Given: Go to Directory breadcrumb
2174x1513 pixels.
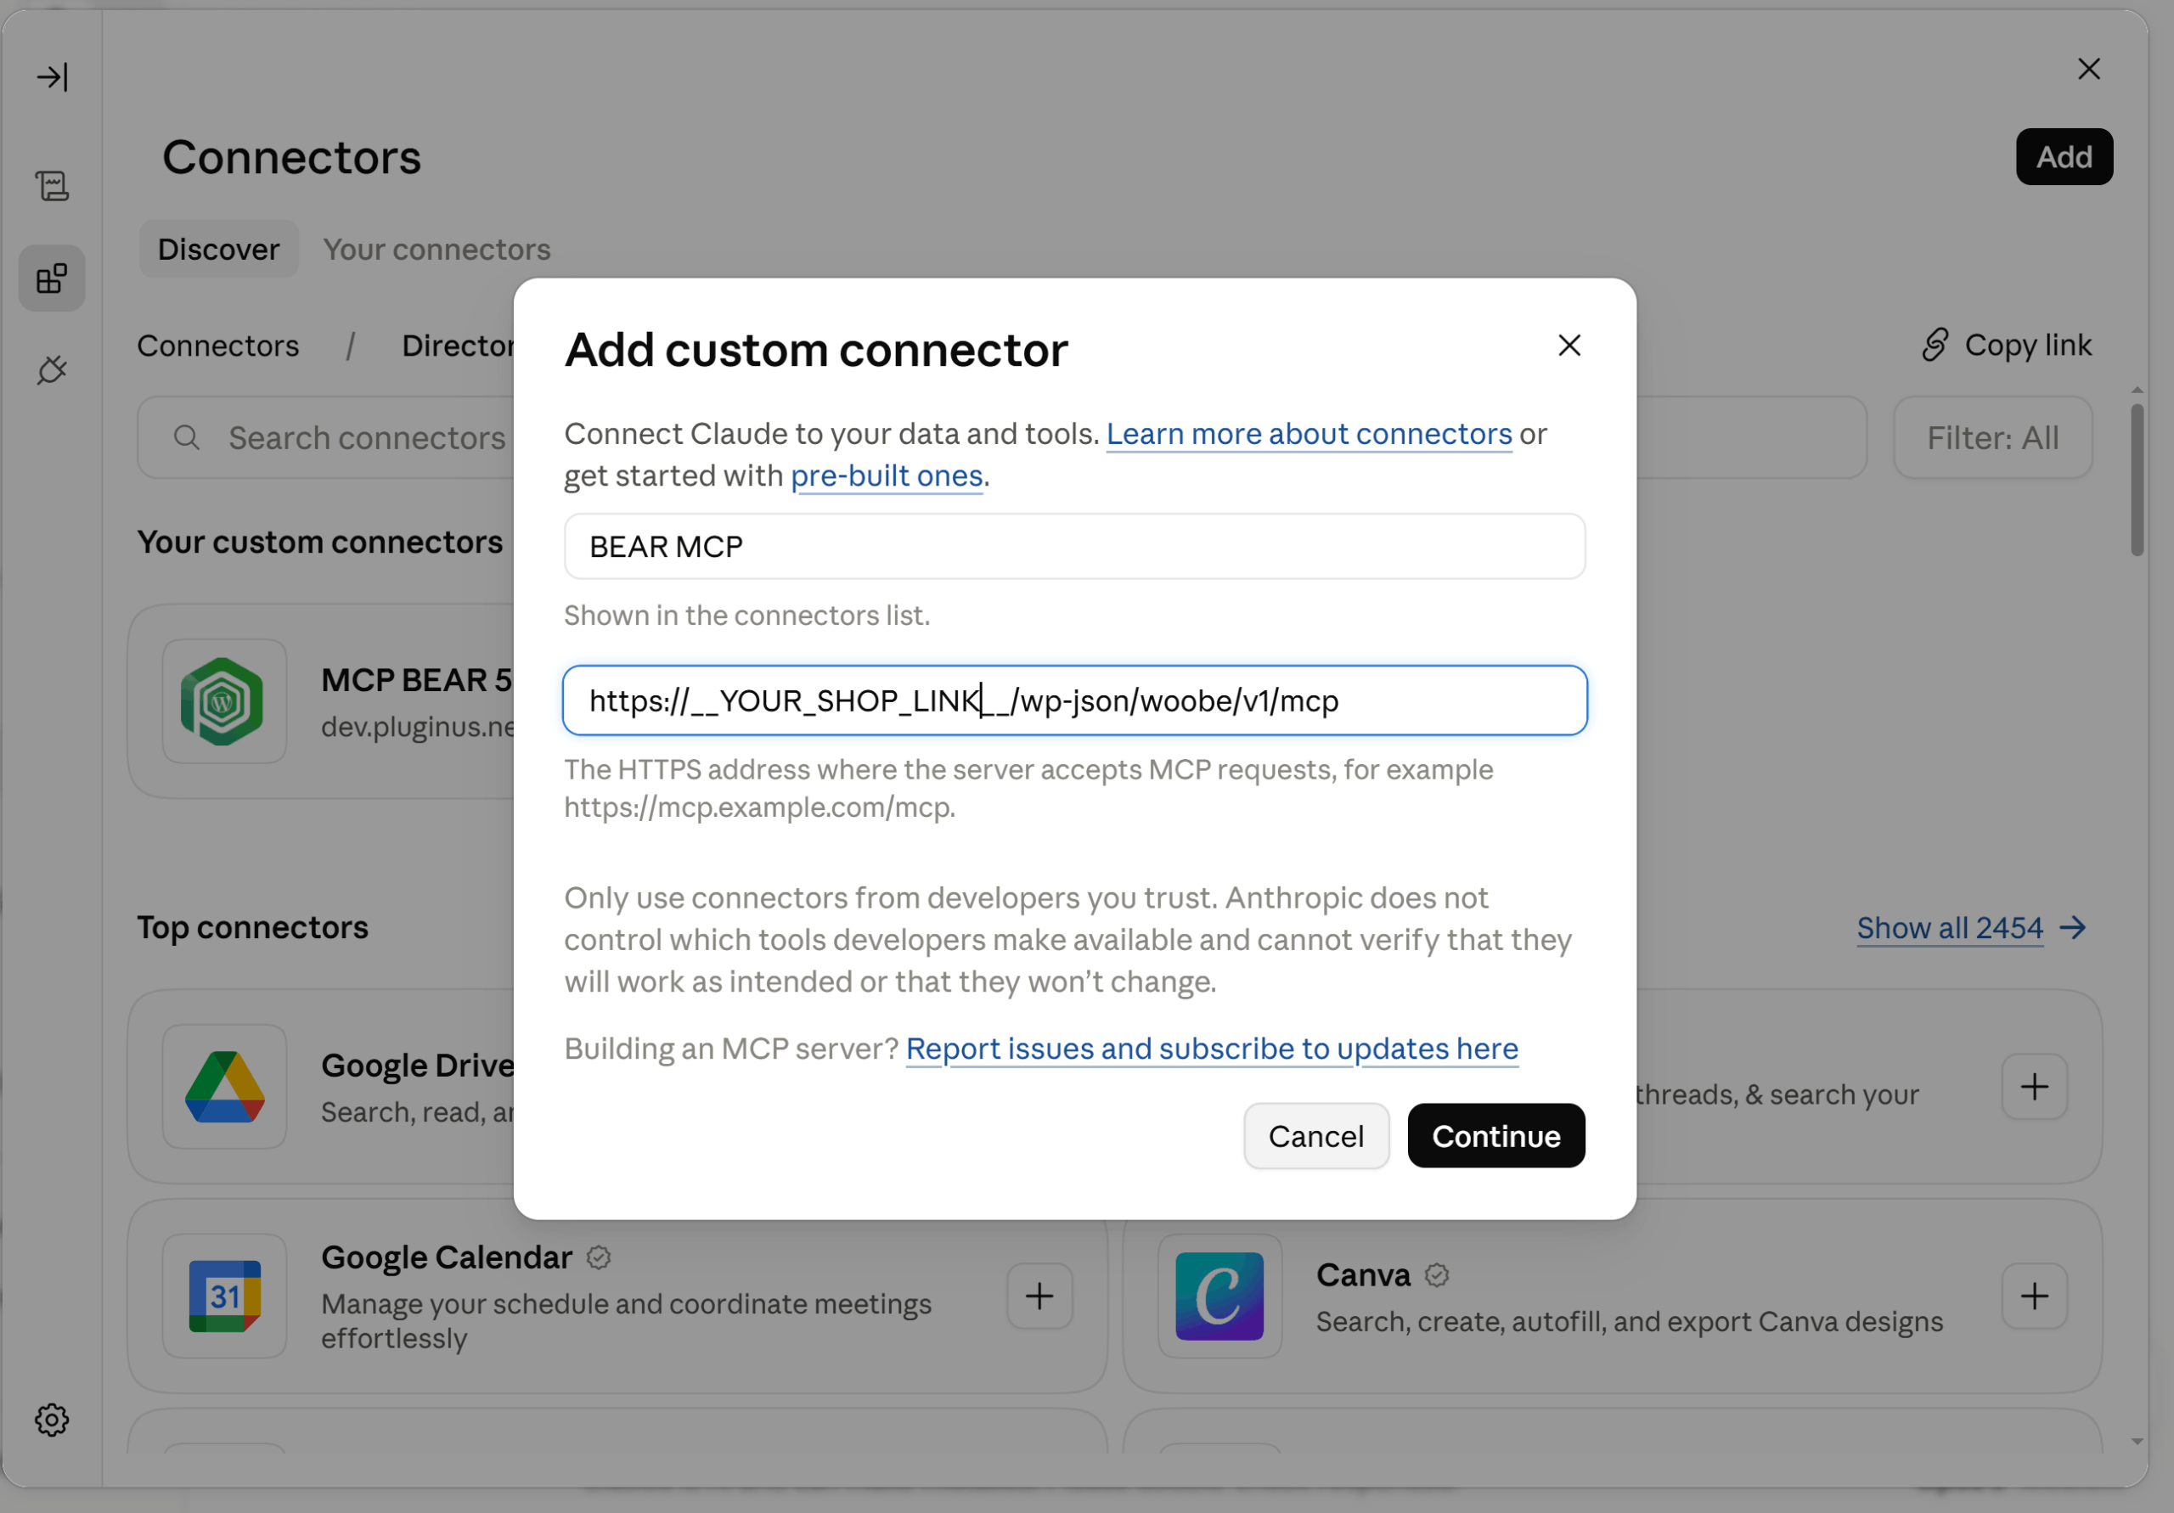Looking at the screenshot, I should [459, 346].
